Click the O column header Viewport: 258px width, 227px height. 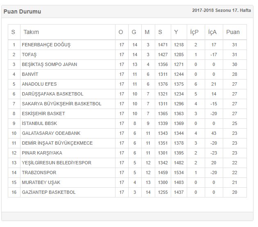click(x=121, y=32)
